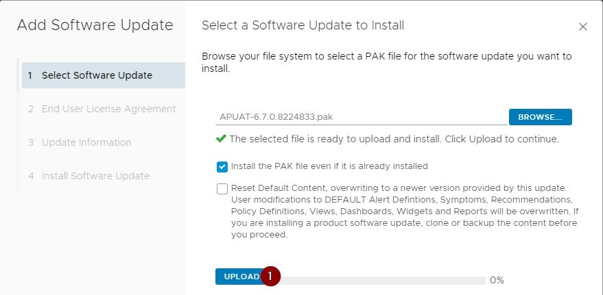Click the red number 1 marker badge

(271, 277)
